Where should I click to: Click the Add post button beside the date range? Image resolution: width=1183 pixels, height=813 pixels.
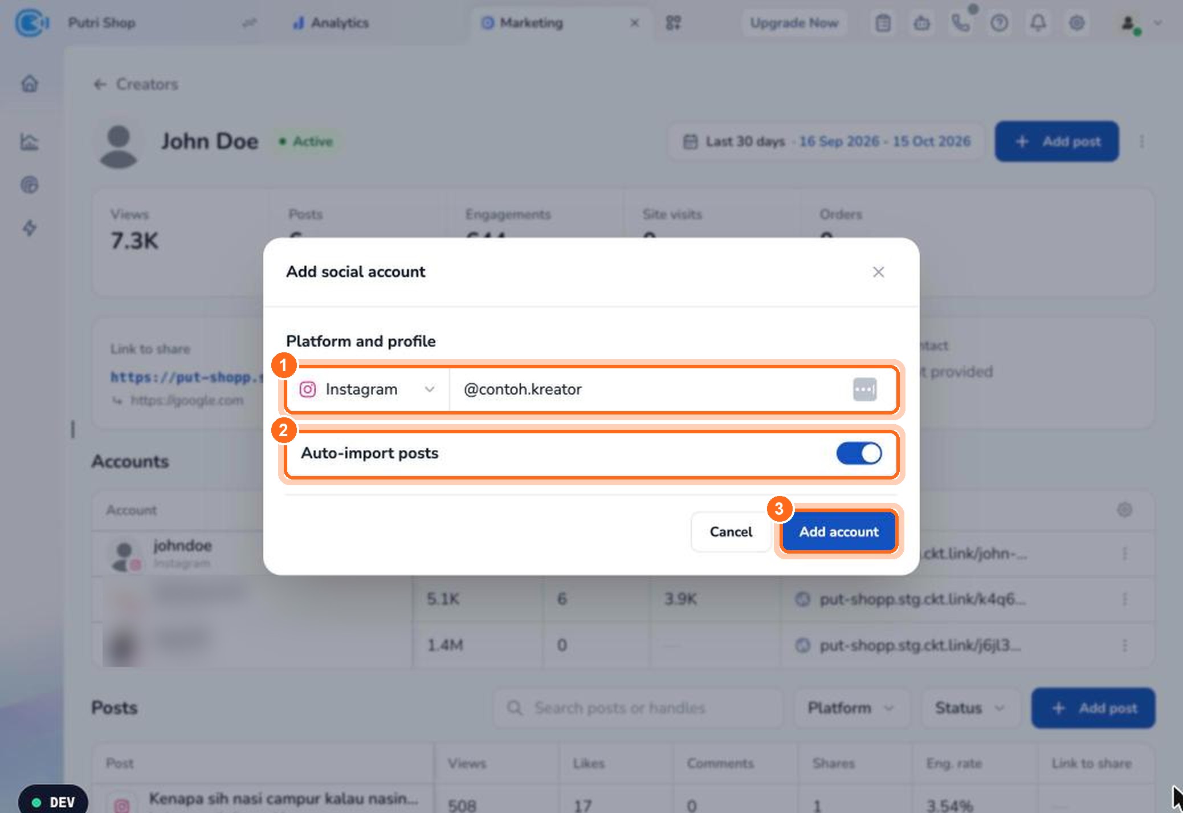1057,141
